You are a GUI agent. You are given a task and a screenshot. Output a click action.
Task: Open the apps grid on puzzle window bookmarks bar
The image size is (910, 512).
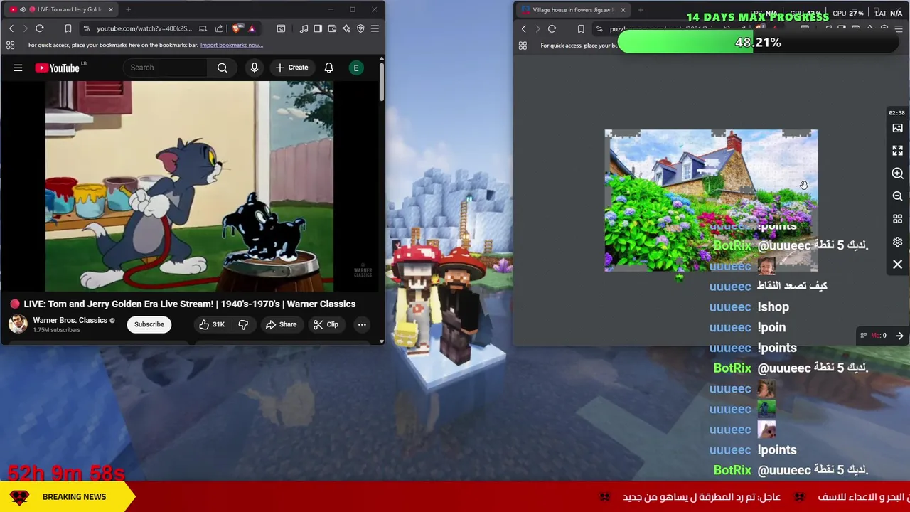click(523, 46)
